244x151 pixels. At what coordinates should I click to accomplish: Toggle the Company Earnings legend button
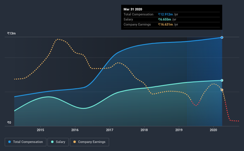(x=89, y=142)
